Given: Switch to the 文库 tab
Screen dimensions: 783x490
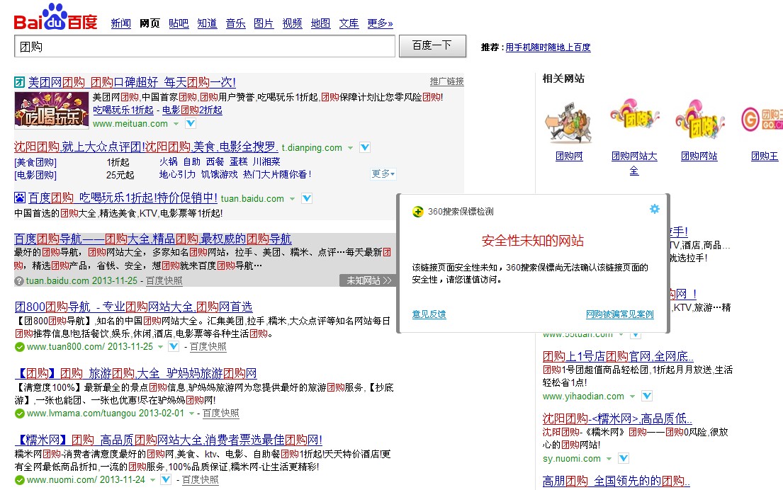Looking at the screenshot, I should [349, 23].
